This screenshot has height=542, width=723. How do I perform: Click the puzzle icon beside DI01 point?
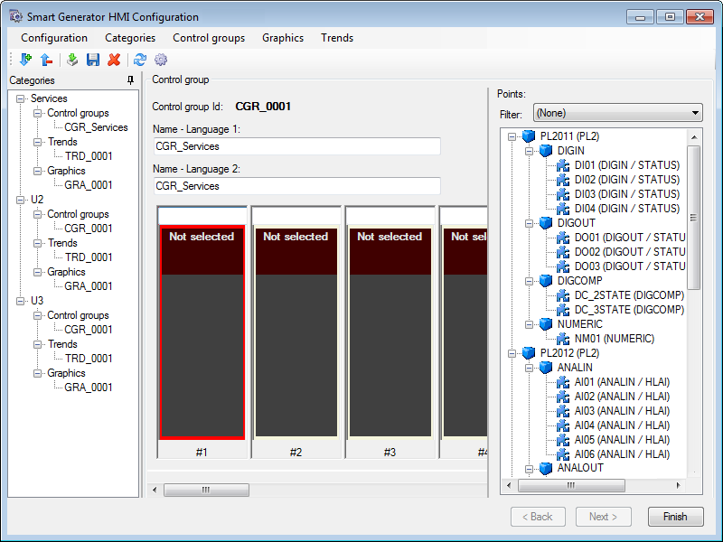click(x=563, y=165)
